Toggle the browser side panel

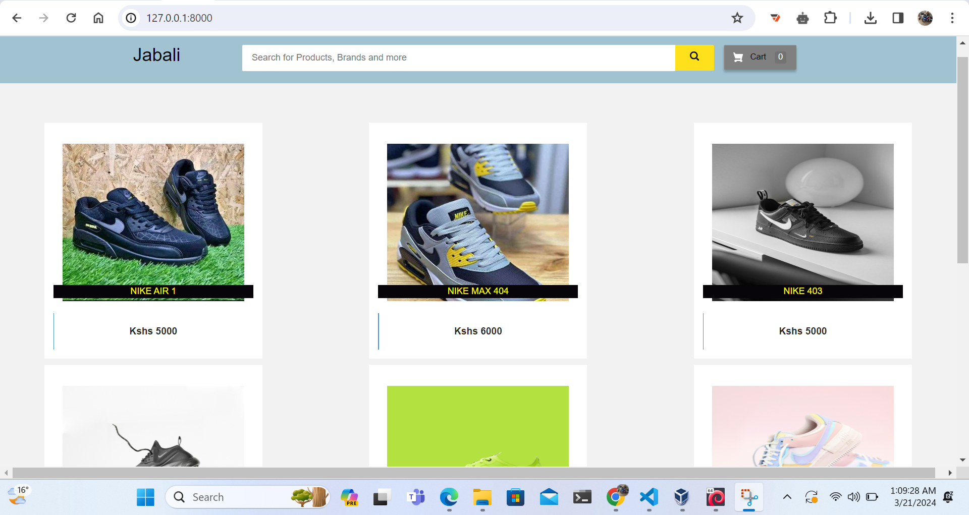[898, 18]
